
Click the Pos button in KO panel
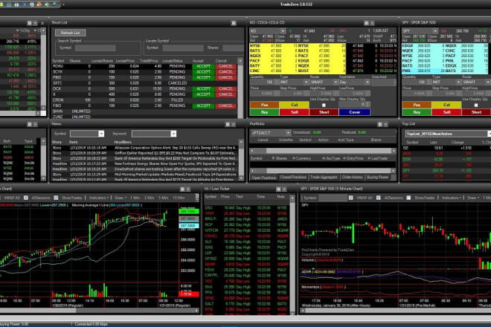[264, 105]
